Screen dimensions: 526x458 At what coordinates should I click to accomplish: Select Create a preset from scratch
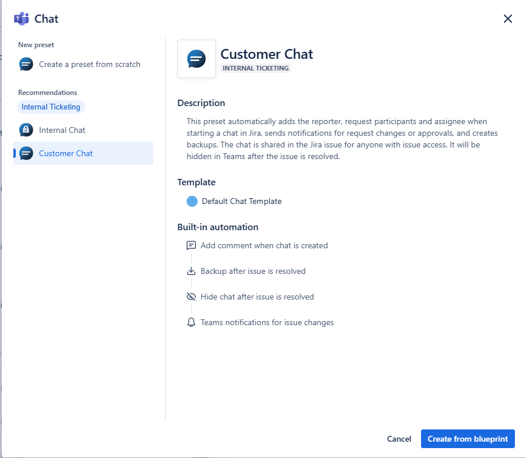89,65
